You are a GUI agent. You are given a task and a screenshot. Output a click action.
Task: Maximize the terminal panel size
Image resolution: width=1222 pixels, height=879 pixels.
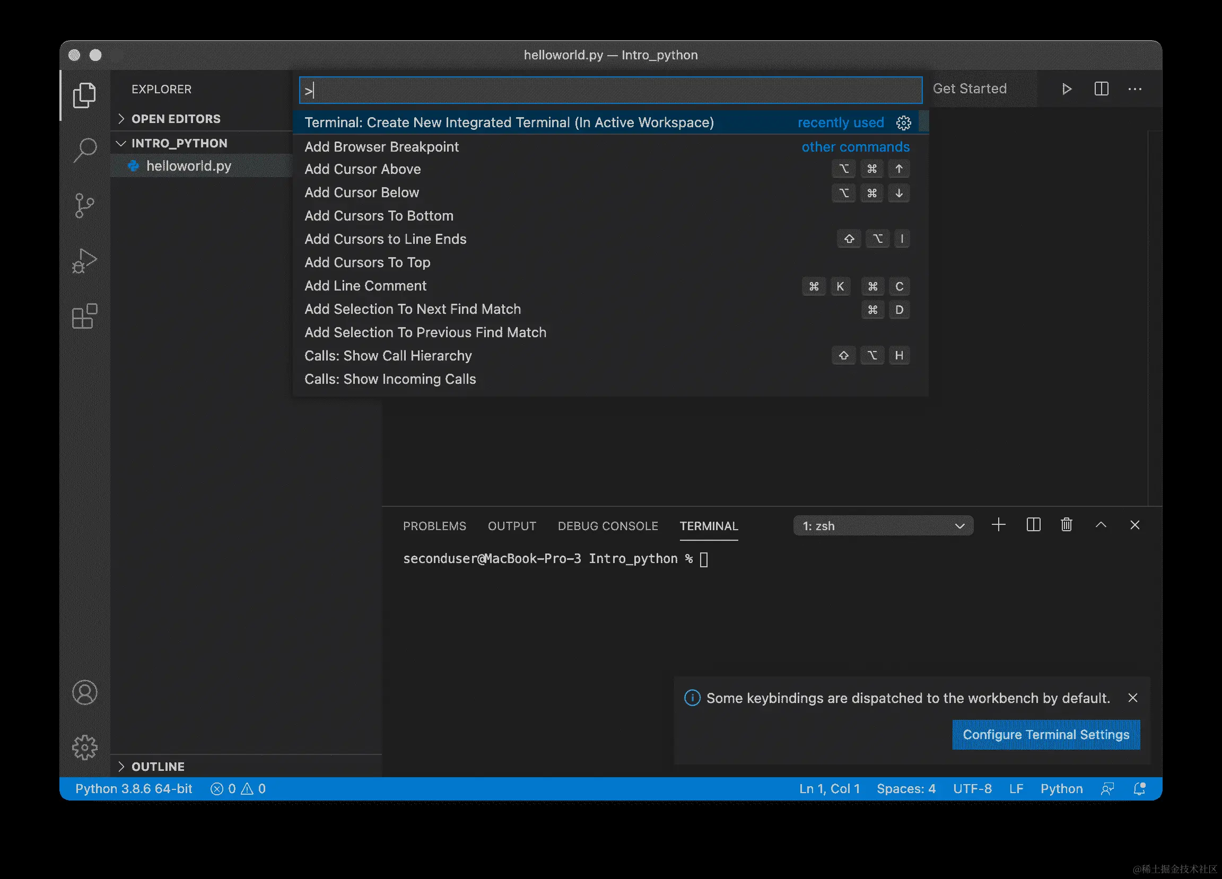(x=1101, y=525)
